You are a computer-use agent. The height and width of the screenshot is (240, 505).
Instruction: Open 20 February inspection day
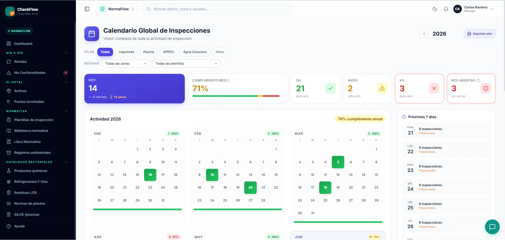click(250, 188)
